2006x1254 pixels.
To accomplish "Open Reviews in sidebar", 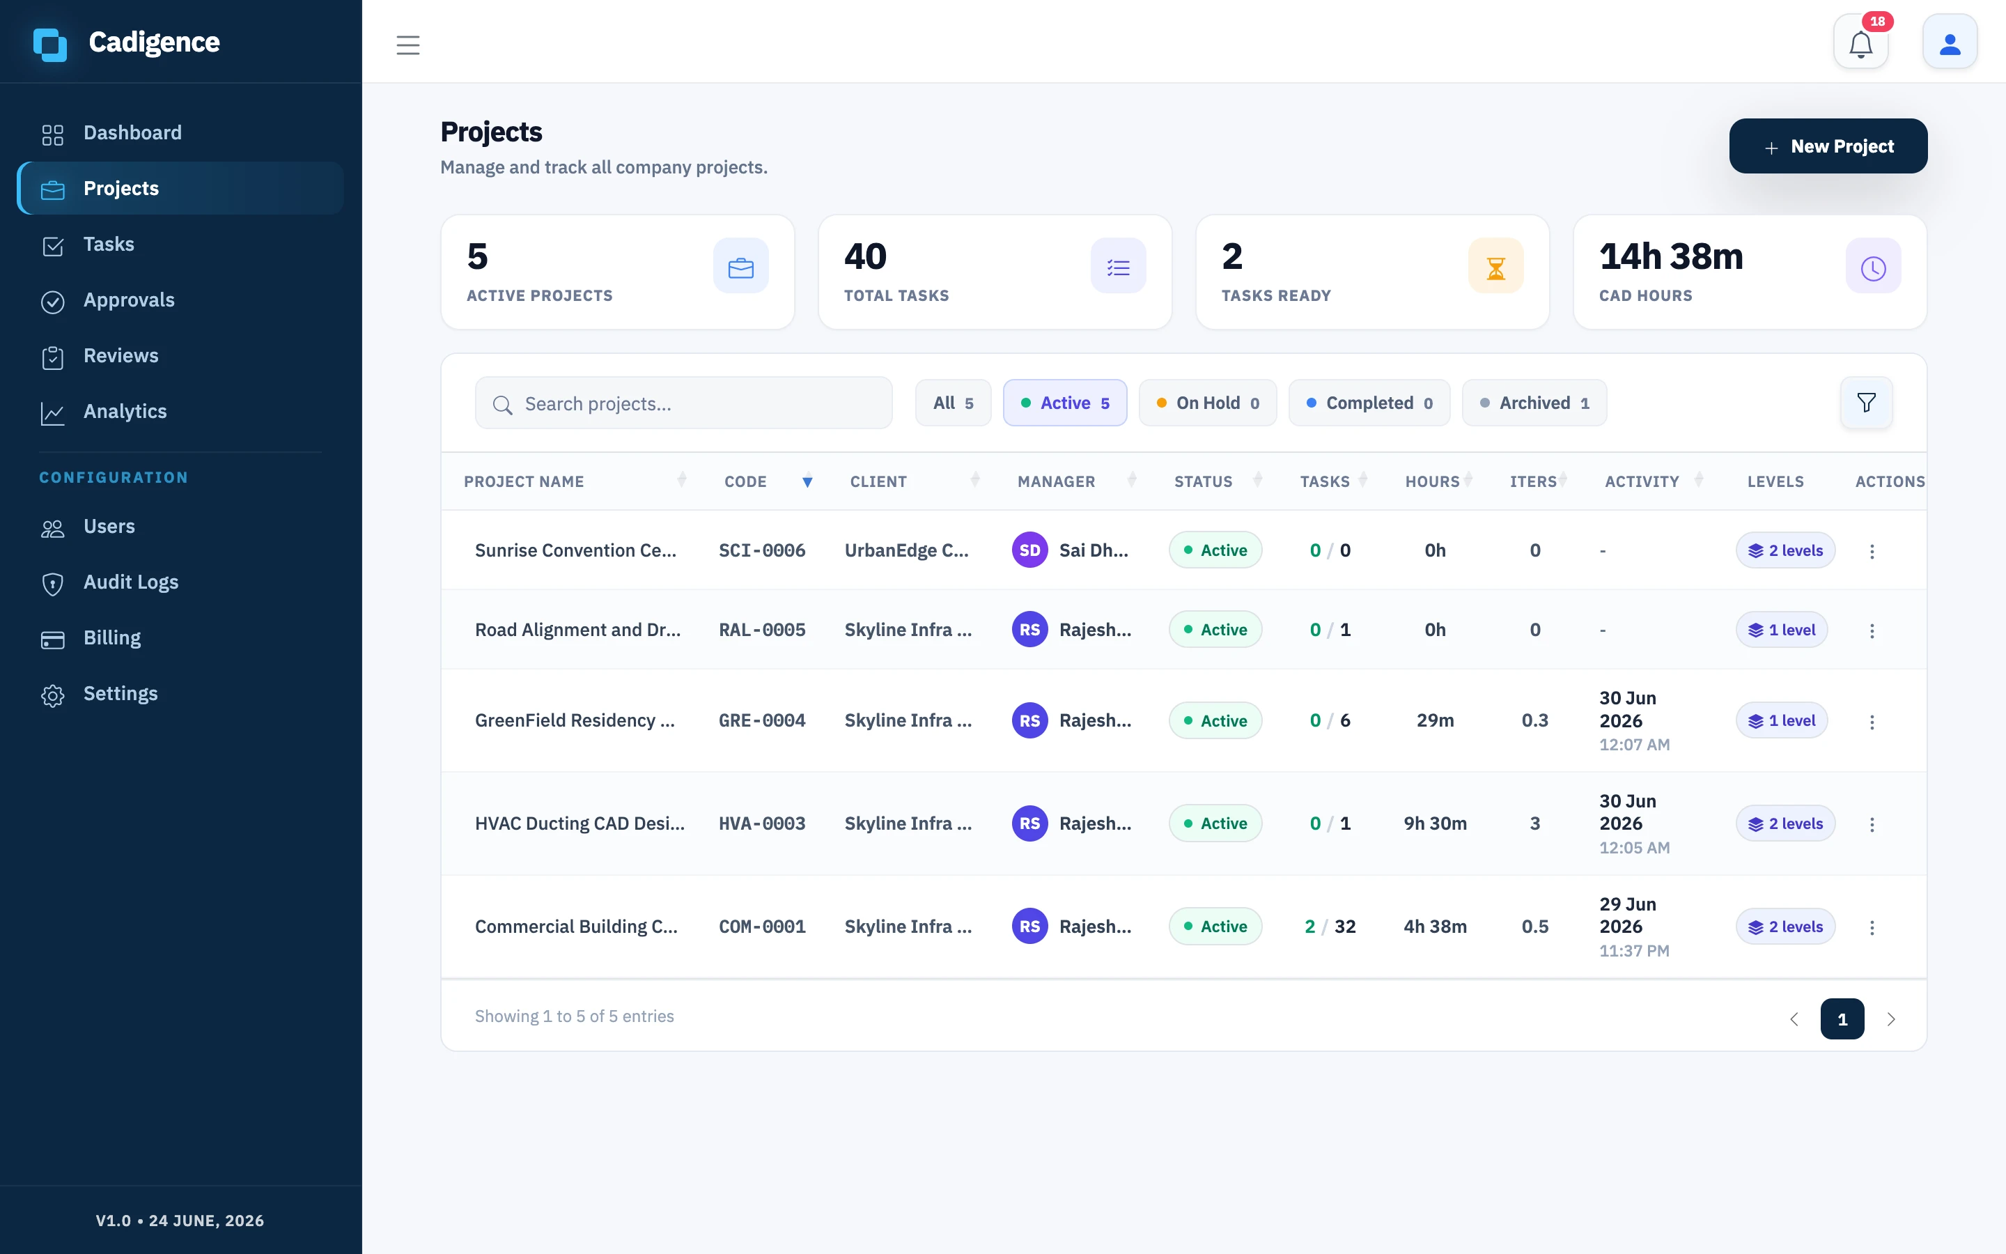I will pos(180,356).
